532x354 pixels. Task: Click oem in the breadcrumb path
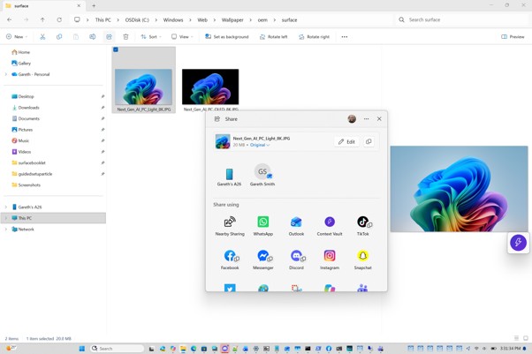262,20
